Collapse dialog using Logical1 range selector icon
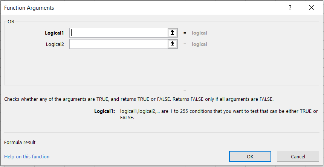This screenshot has width=324, height=167. [x=172, y=33]
